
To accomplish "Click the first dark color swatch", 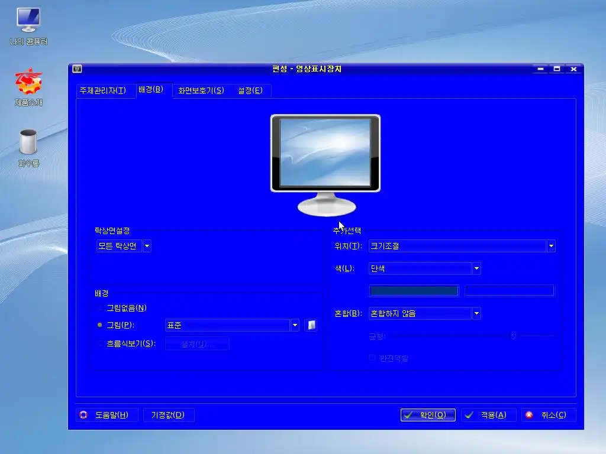I will click(x=414, y=291).
